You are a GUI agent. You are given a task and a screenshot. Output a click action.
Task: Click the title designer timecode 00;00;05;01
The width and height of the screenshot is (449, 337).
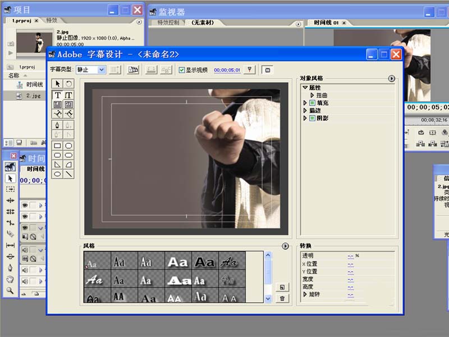click(x=227, y=70)
